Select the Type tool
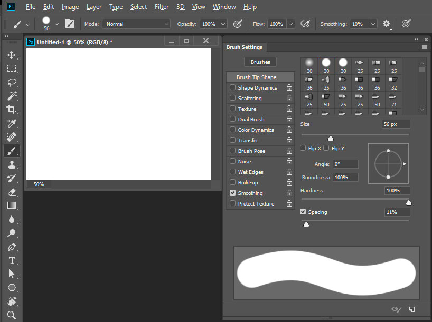The image size is (432, 322). tap(11, 260)
